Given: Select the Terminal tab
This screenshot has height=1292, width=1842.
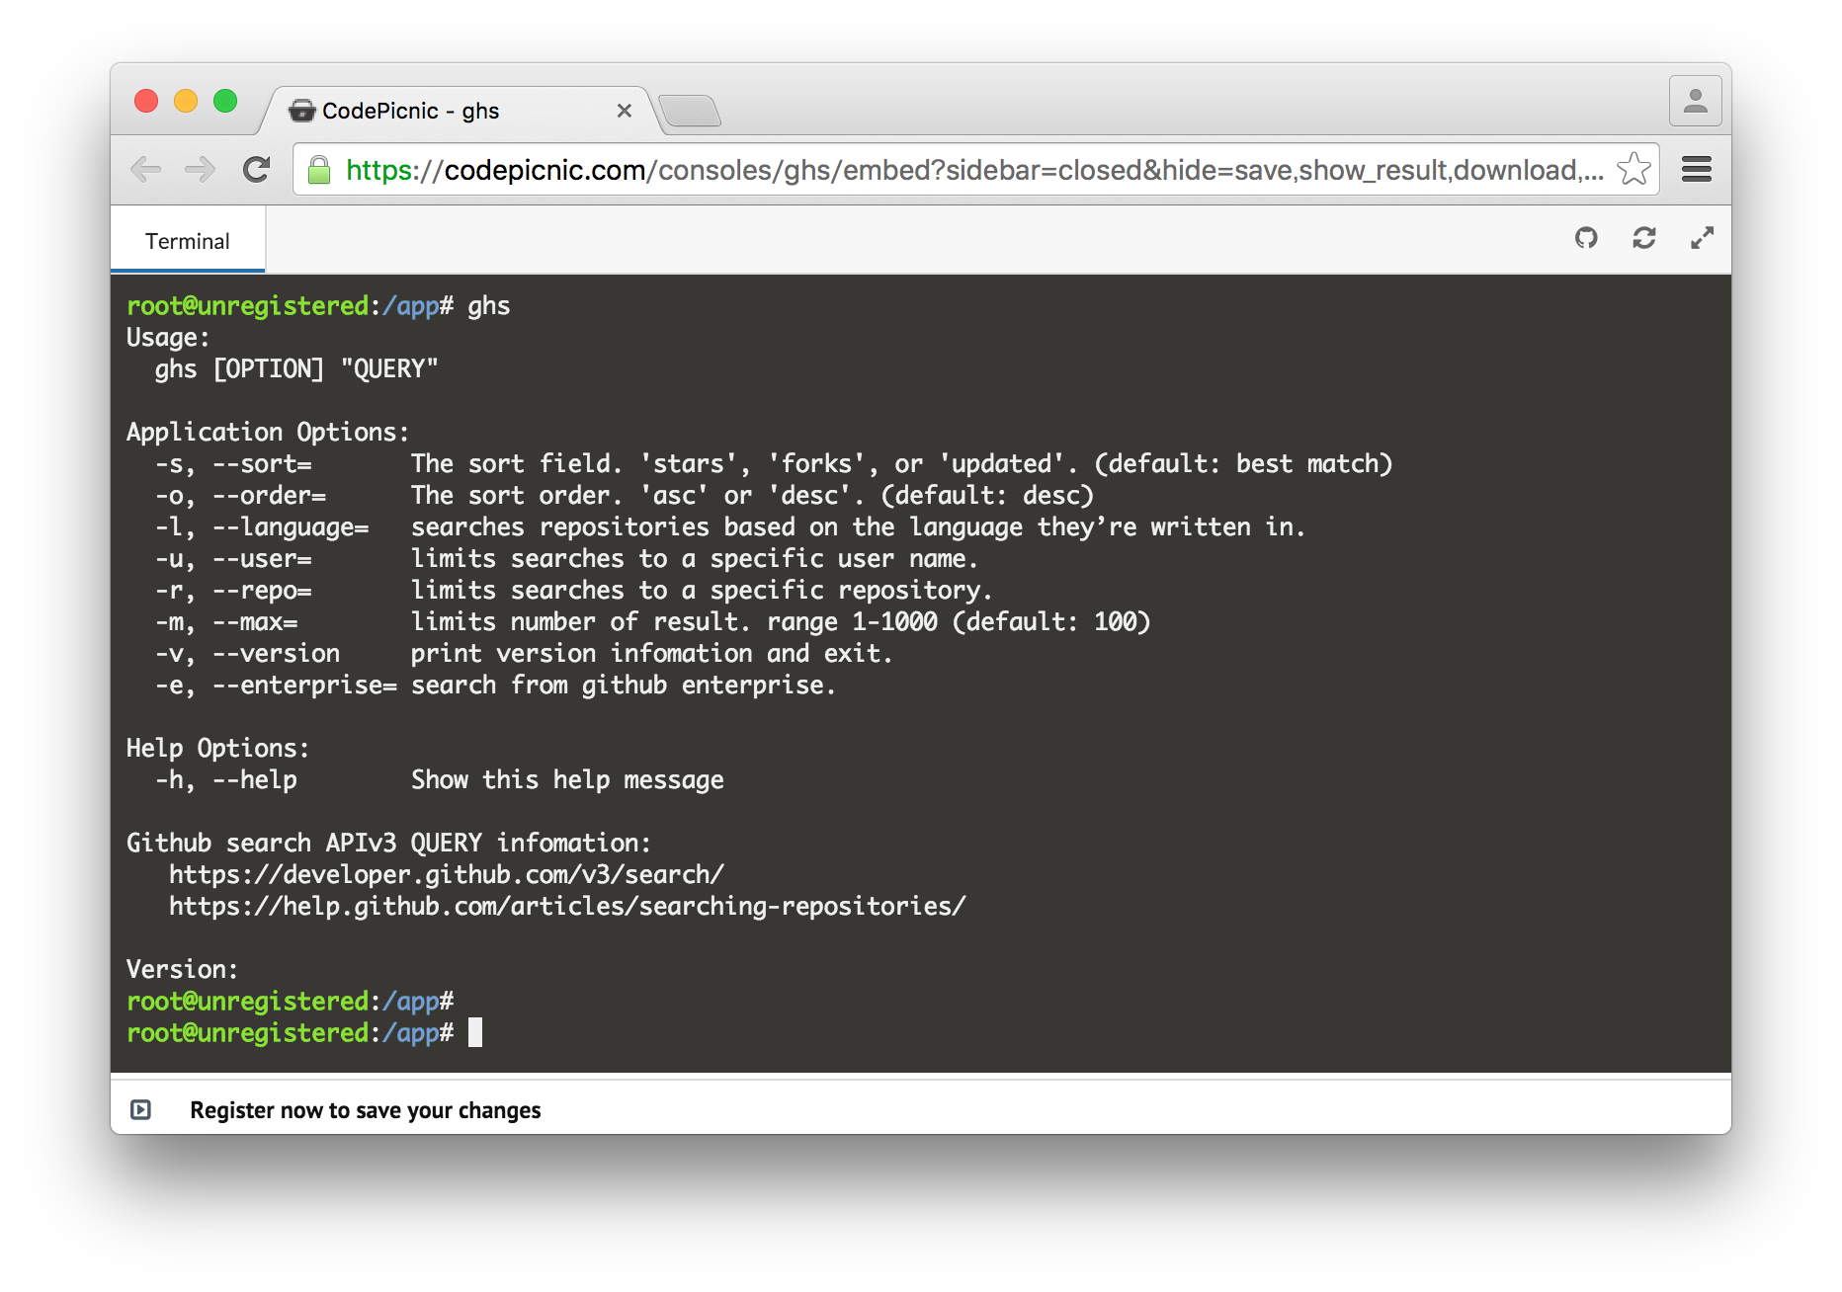Looking at the screenshot, I should point(188,241).
